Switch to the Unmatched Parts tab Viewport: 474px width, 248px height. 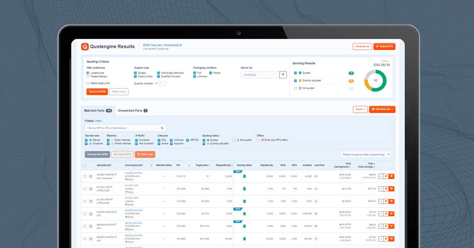tap(133, 111)
